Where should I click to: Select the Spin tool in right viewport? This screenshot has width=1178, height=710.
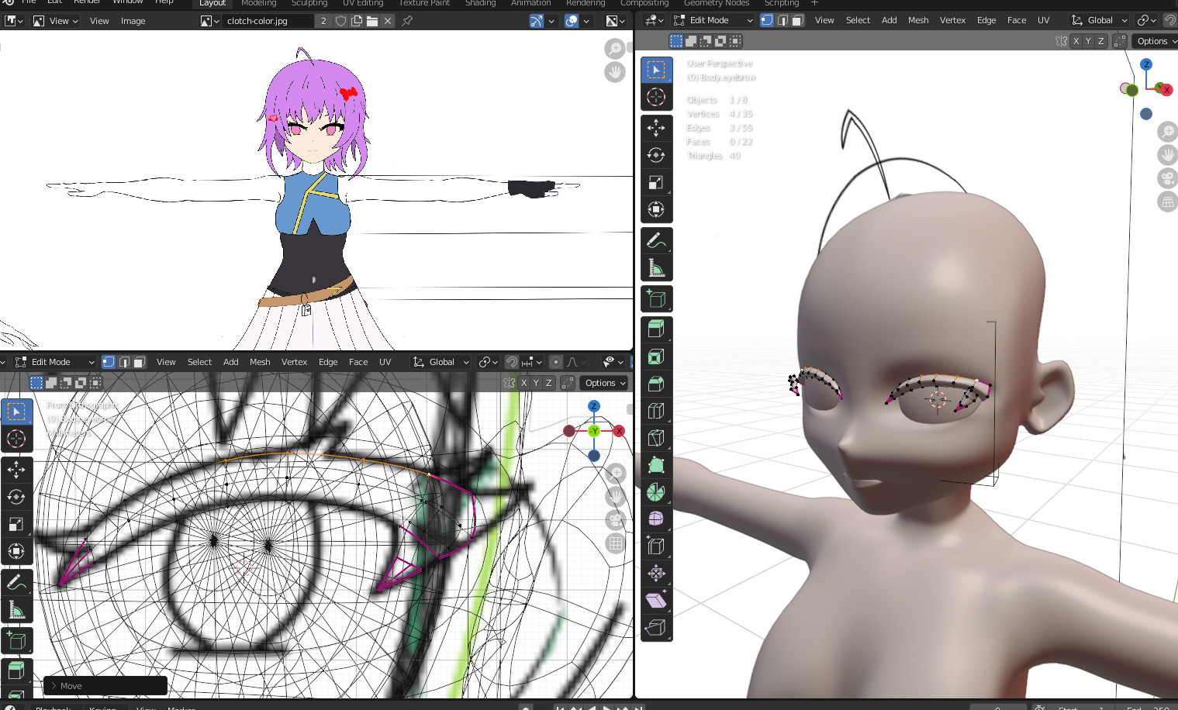click(656, 492)
